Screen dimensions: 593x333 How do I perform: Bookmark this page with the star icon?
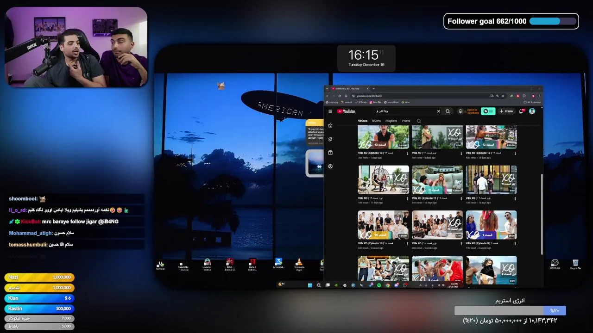click(x=503, y=96)
